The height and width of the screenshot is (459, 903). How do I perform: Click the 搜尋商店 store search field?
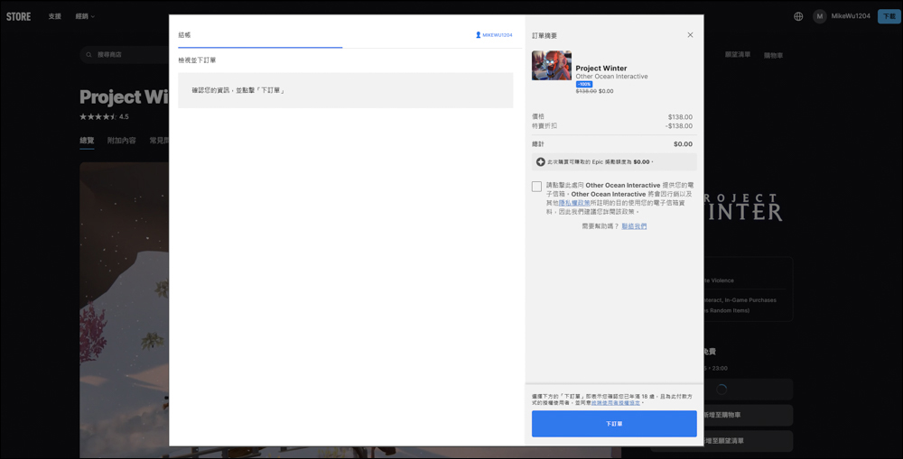pos(125,55)
